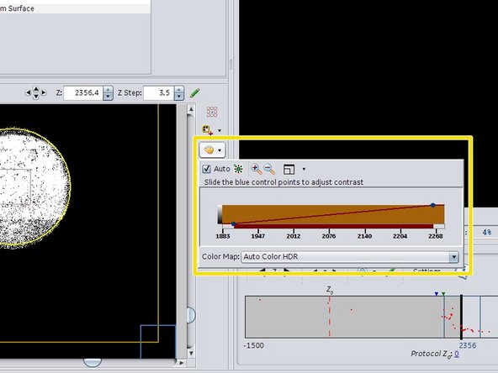Image resolution: width=498 pixels, height=373 pixels.
Task: Click the image view's scroll down arrow
Action: pyautogui.click(x=191, y=353)
